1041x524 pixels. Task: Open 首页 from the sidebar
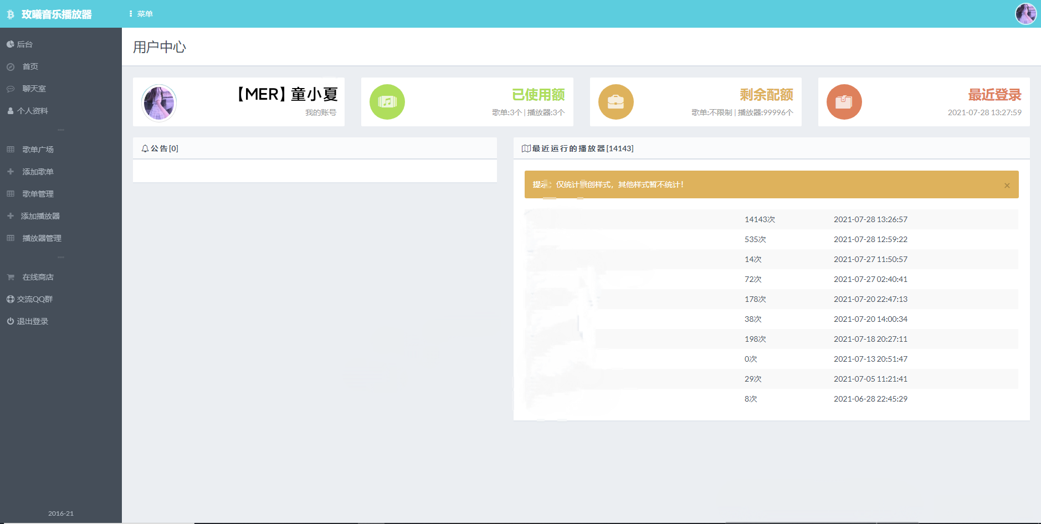30,66
